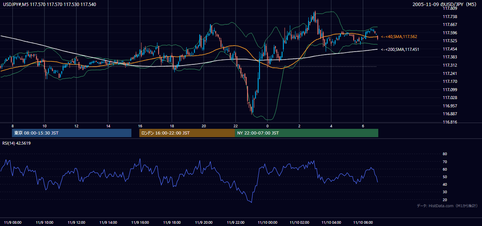Click hour label 14 under the price chart

point(108,126)
